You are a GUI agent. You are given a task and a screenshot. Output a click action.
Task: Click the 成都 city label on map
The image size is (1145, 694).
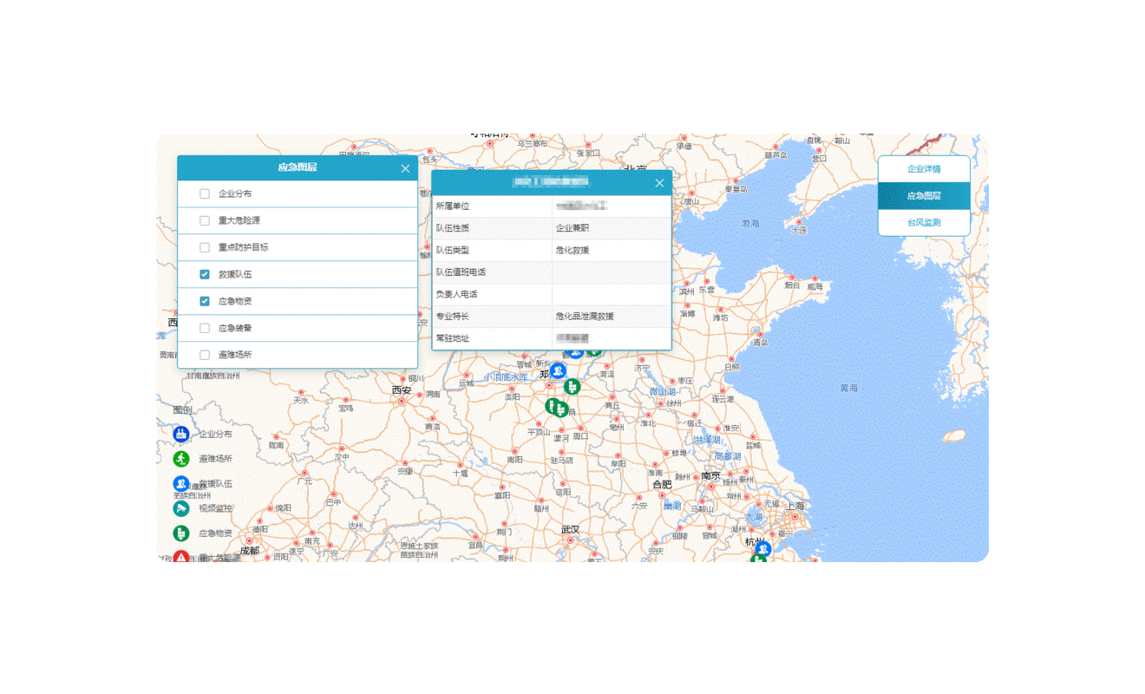tap(250, 550)
